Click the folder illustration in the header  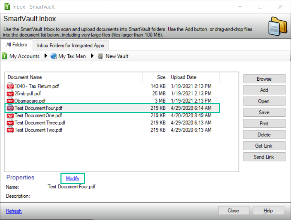[x=278, y=26]
